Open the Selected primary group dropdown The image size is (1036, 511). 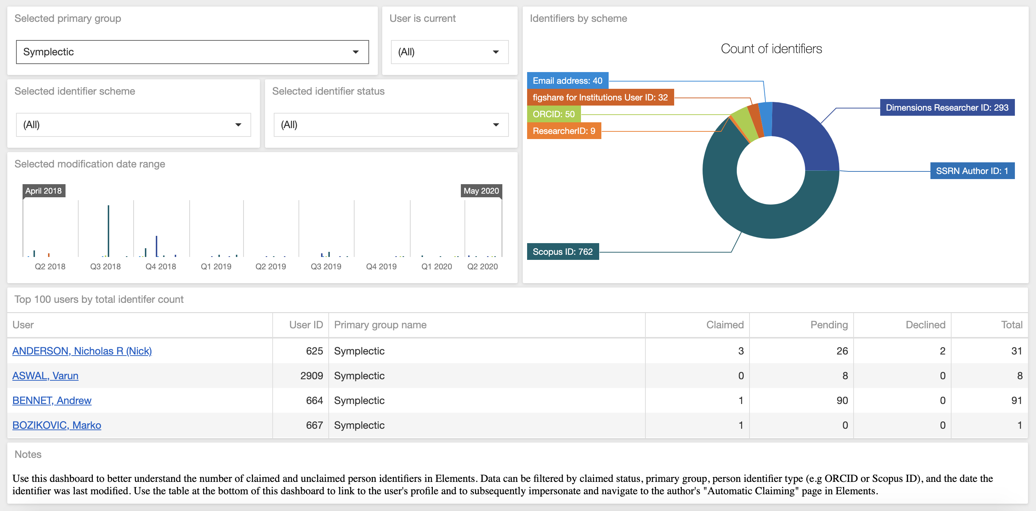pyautogui.click(x=192, y=52)
